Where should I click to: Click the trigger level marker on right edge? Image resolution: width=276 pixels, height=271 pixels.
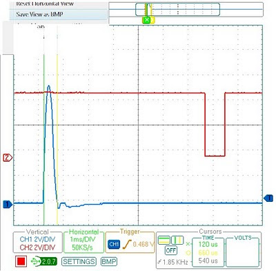(268, 198)
